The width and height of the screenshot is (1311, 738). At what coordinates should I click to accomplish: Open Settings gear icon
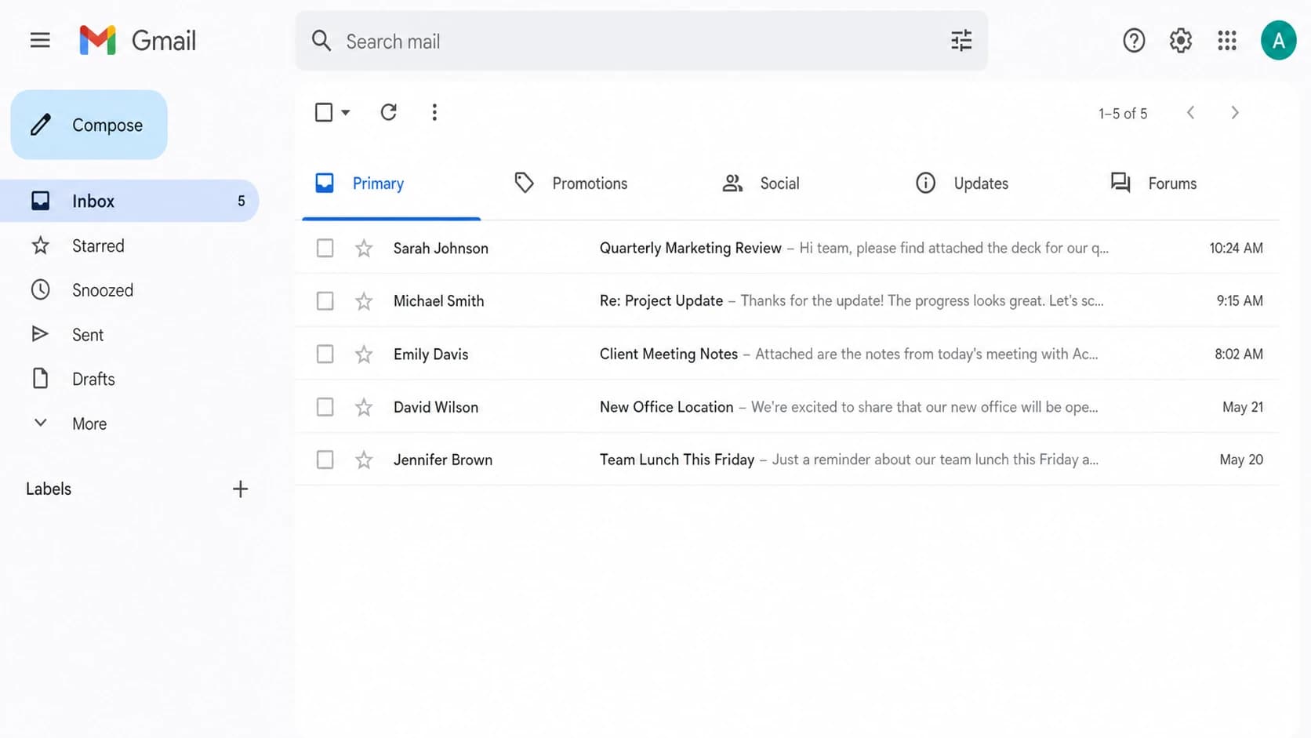tap(1180, 40)
